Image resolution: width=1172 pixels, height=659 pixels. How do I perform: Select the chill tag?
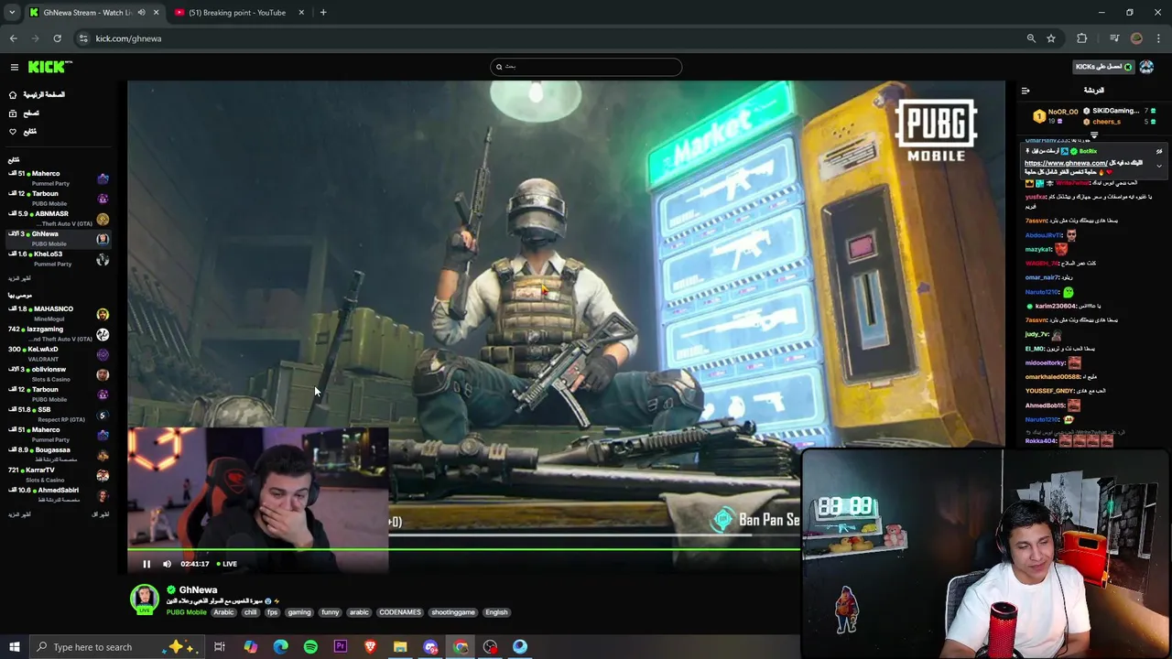(250, 612)
